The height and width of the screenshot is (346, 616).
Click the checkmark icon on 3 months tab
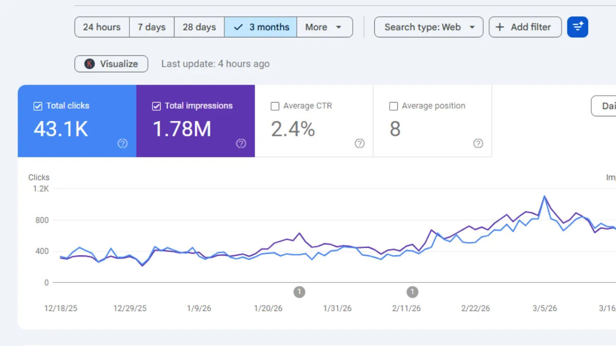click(x=237, y=27)
